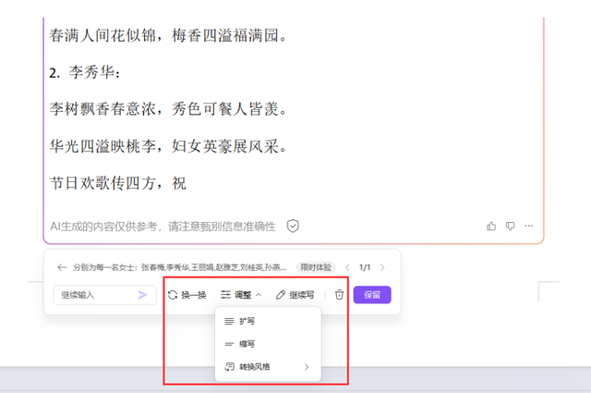Click the purple 保留 button
591x393 pixels.
click(x=372, y=295)
